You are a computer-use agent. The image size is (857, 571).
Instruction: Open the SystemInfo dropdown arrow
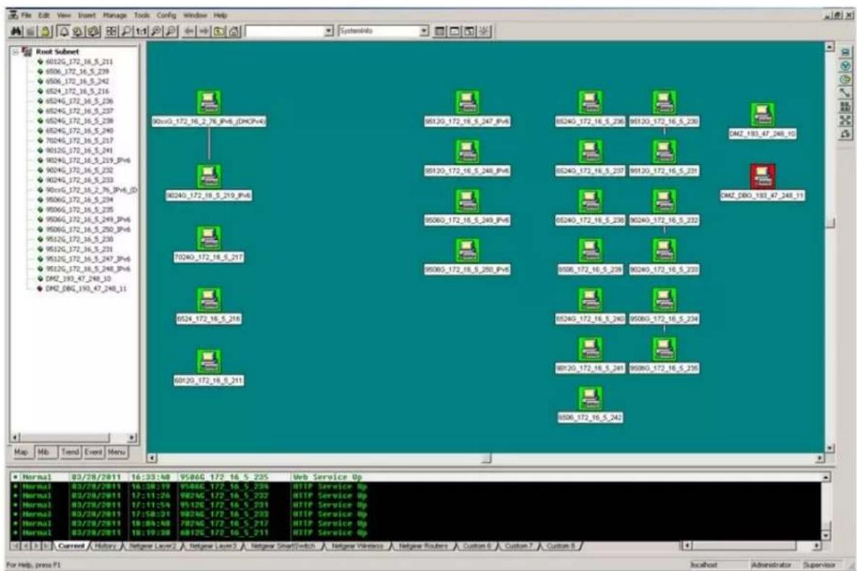pyautogui.click(x=424, y=31)
